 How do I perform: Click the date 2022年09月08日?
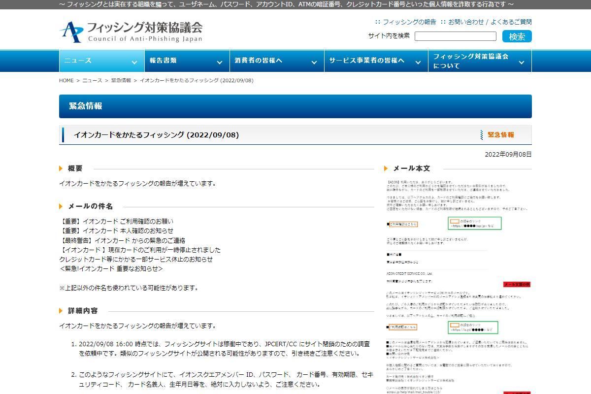[x=508, y=154]
